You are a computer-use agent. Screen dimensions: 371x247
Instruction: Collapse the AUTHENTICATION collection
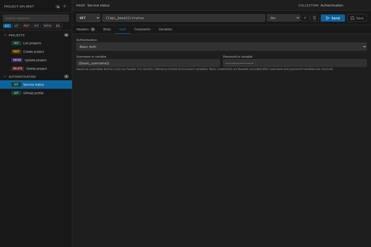pos(5,76)
